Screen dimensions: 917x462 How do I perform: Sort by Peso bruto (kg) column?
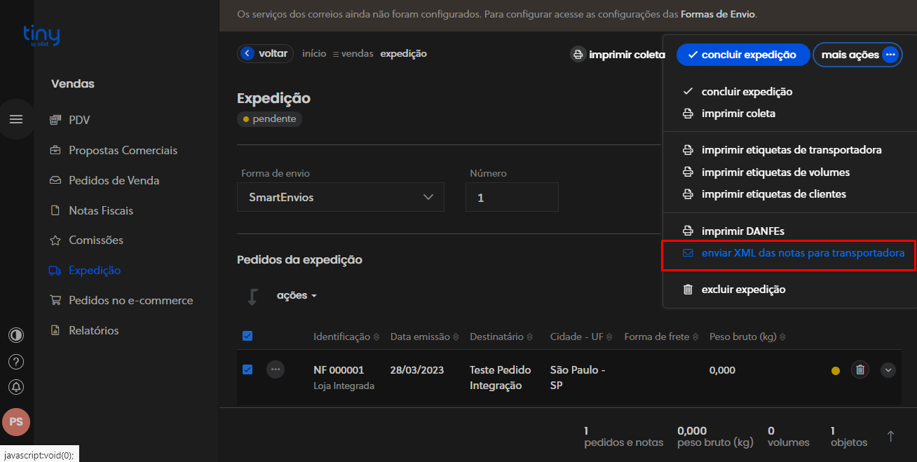pos(747,337)
